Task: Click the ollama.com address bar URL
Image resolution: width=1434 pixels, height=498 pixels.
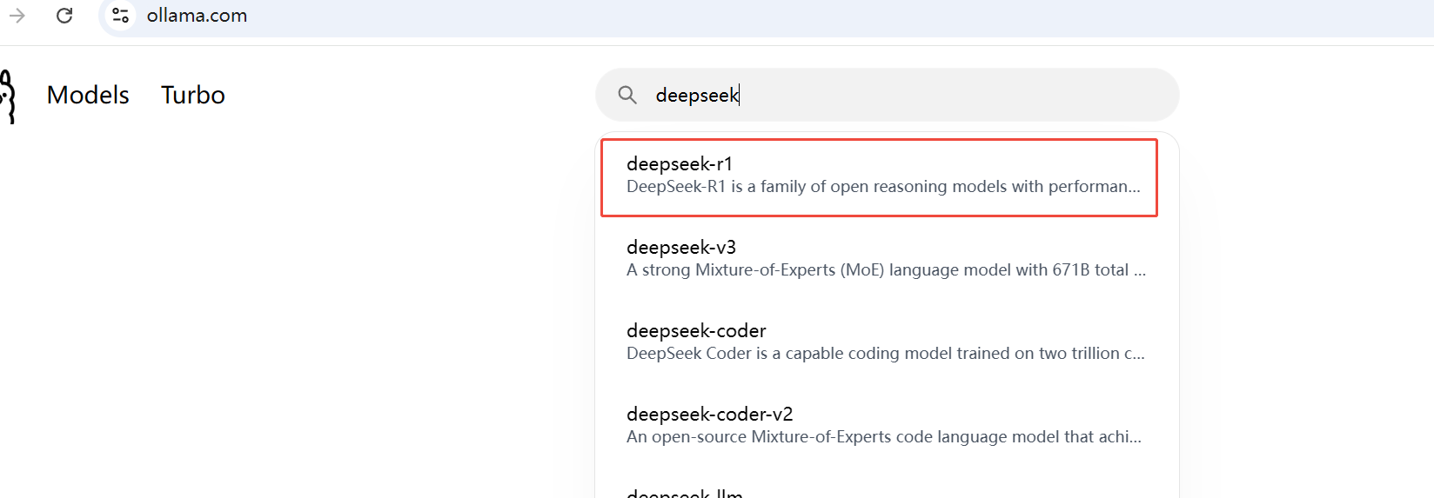Action: [x=197, y=16]
